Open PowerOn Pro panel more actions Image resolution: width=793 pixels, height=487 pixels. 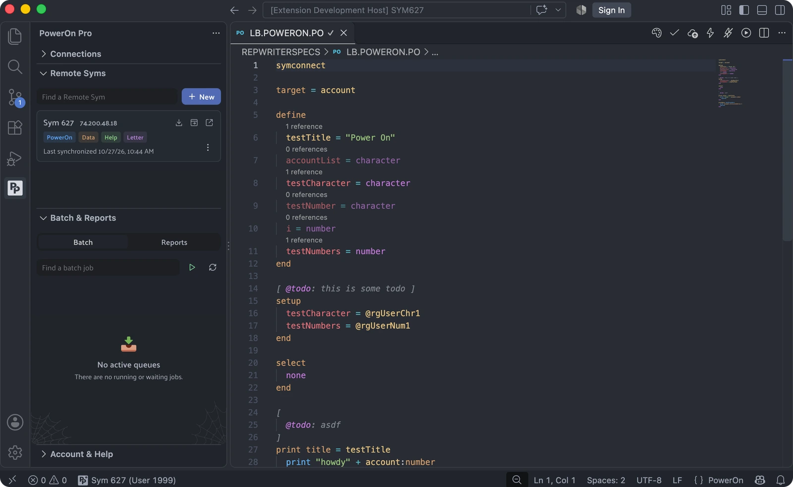[216, 33]
